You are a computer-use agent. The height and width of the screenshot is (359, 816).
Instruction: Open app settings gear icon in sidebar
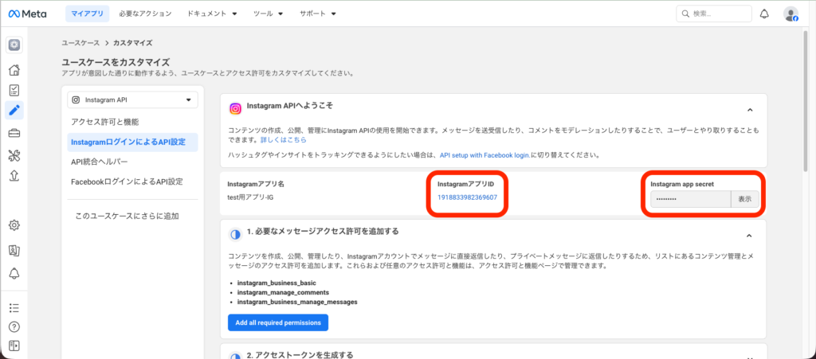click(x=14, y=225)
